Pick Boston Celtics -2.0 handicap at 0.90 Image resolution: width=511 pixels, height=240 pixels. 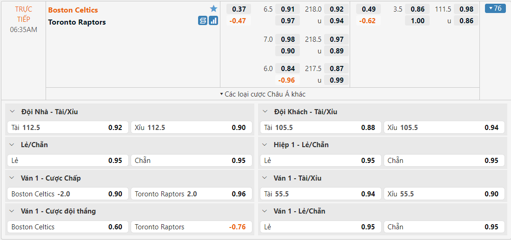pyautogui.click(x=67, y=194)
